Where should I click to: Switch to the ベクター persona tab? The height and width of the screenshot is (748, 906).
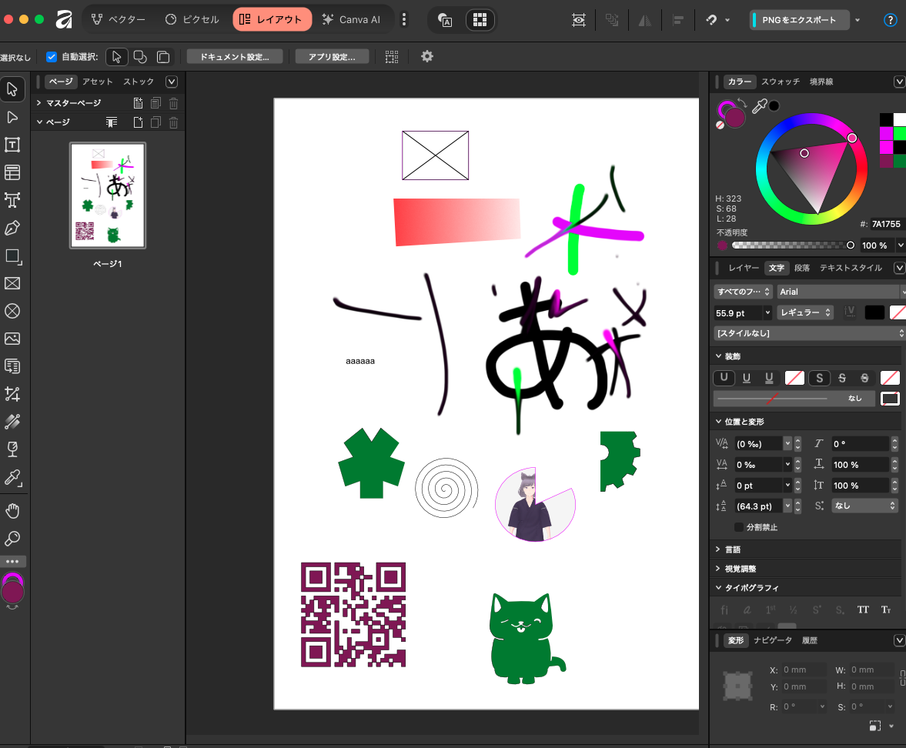pos(119,20)
